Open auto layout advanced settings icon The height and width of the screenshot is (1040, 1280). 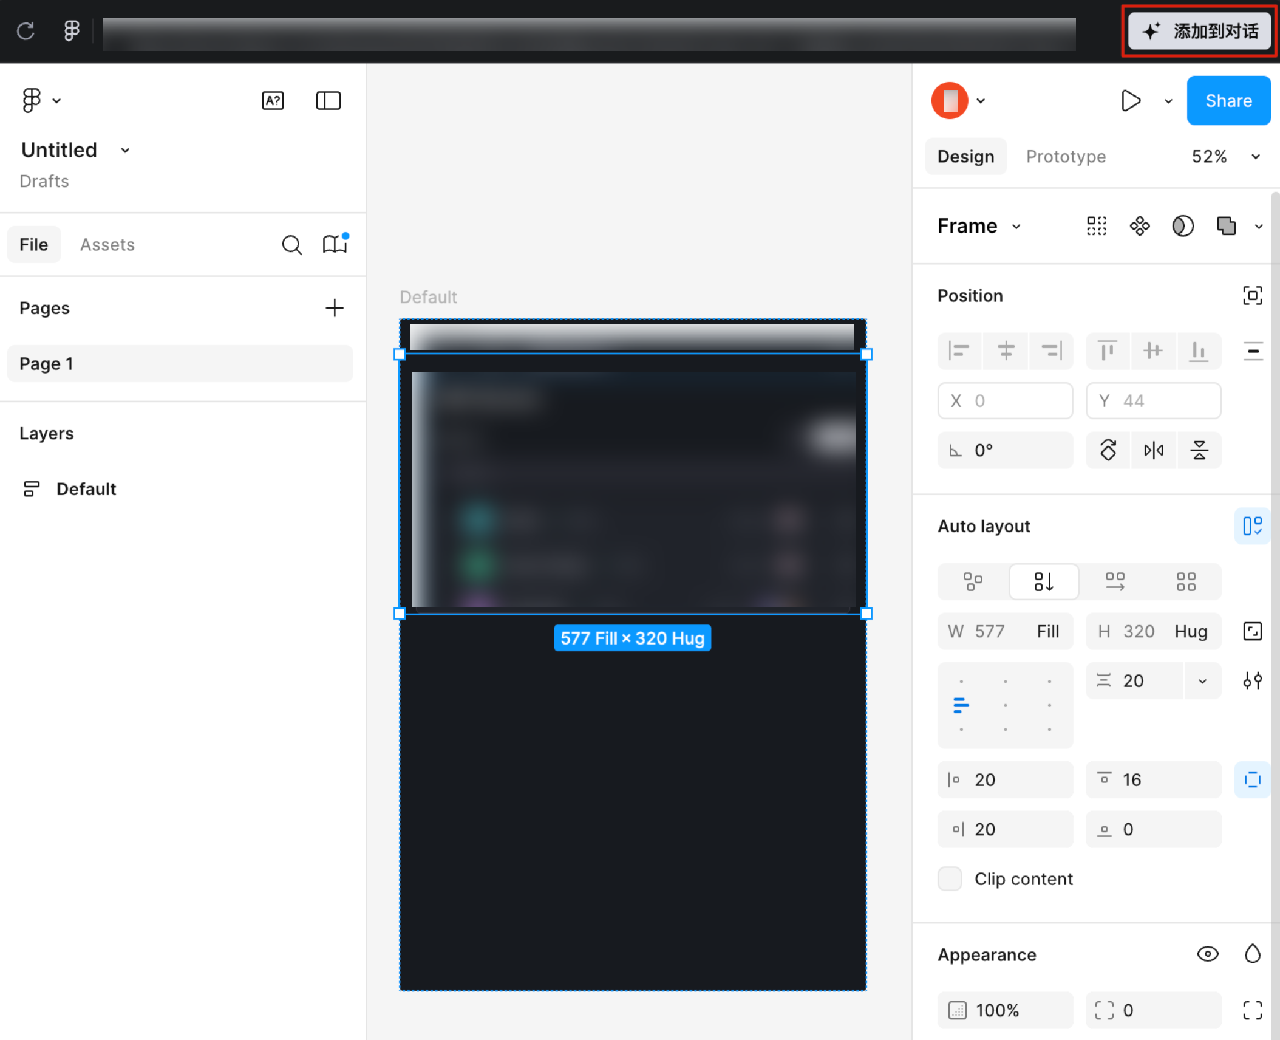[x=1252, y=681]
